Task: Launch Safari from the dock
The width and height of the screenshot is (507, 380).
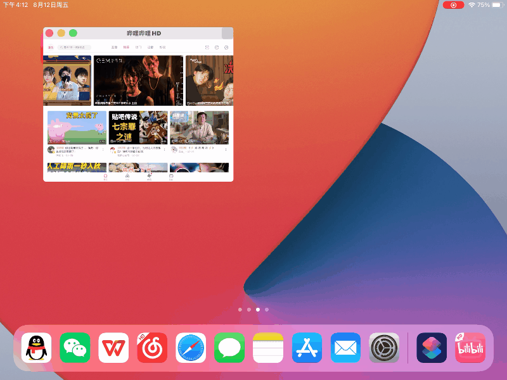Action: point(191,347)
